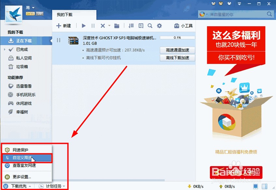Click the task name 深度技术 GHOST XP SP3
The height and width of the screenshot is (190, 276).
click(119, 38)
